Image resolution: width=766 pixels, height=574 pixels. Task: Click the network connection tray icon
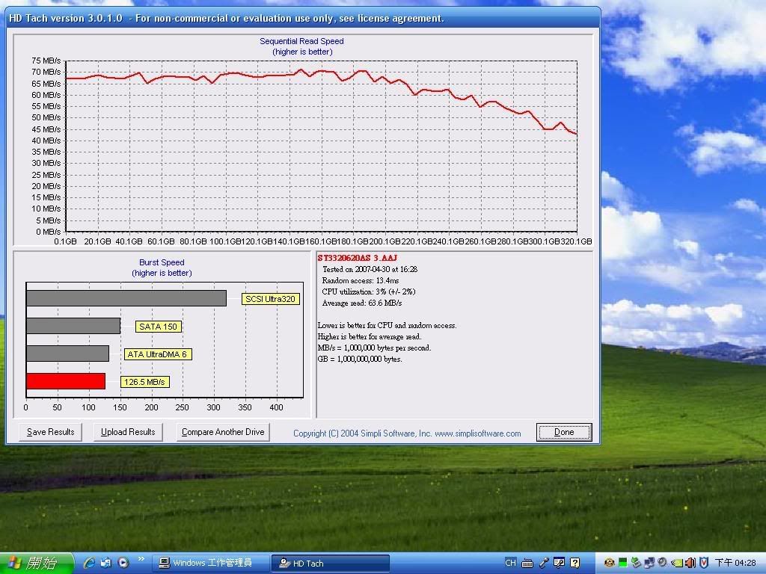[x=649, y=563]
